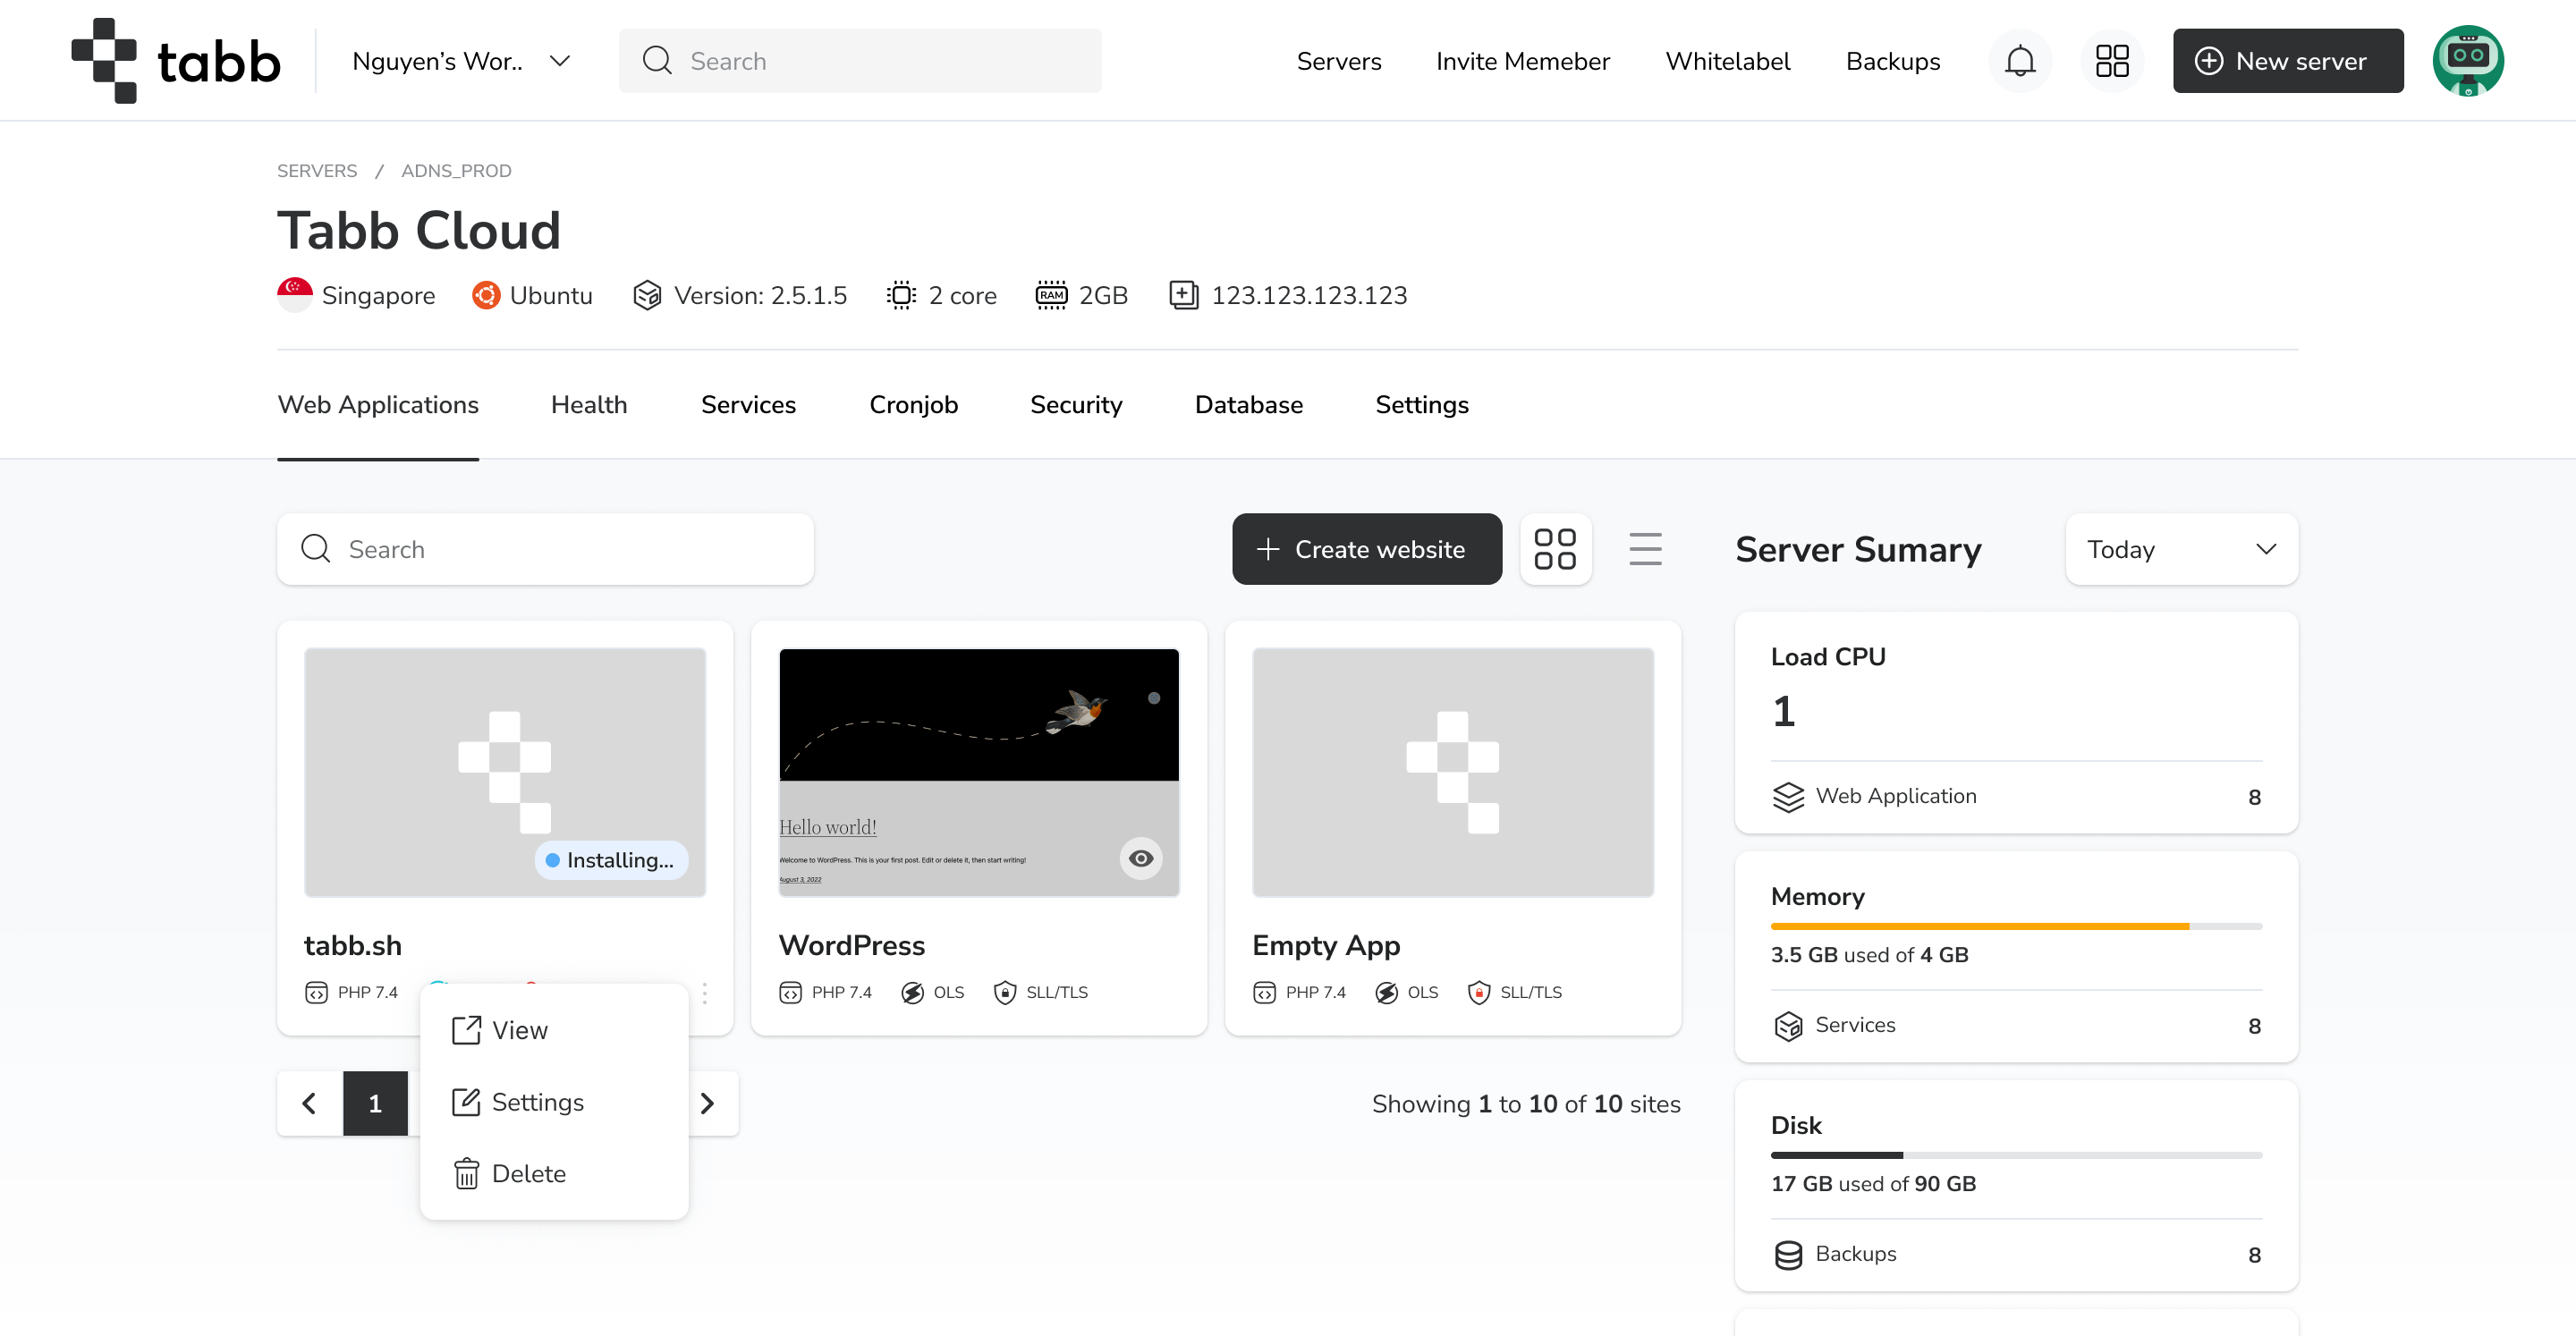Click the tabb logo
The image size is (2576, 1336).
[x=176, y=60]
